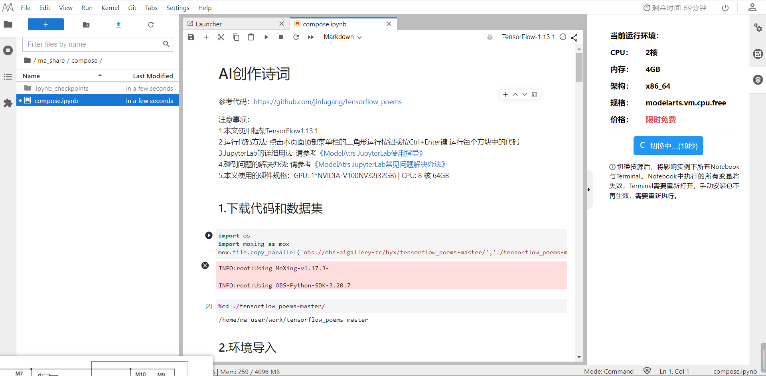Open the file browser sidebar panel
766x376 pixels.
(x=8, y=24)
